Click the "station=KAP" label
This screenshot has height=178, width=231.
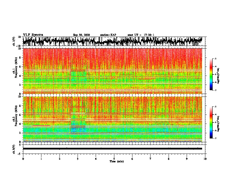point(108,35)
